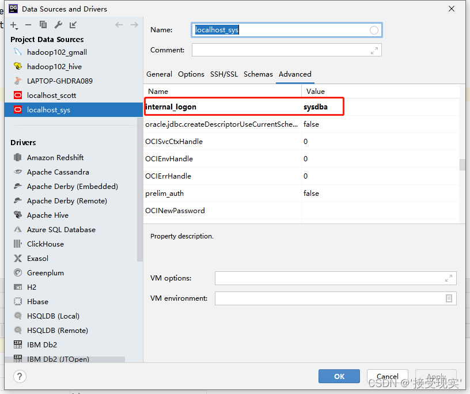The width and height of the screenshot is (470, 394).
Task: Click the Amazon Redshift driver icon
Action: pyautogui.click(x=18, y=157)
